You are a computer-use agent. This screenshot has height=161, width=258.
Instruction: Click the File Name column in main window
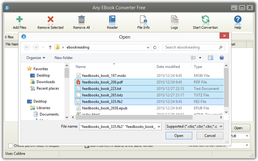[12, 44]
